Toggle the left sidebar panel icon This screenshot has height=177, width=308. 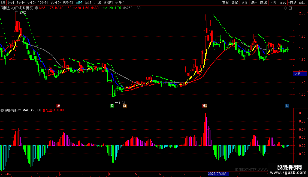coord(3,2)
